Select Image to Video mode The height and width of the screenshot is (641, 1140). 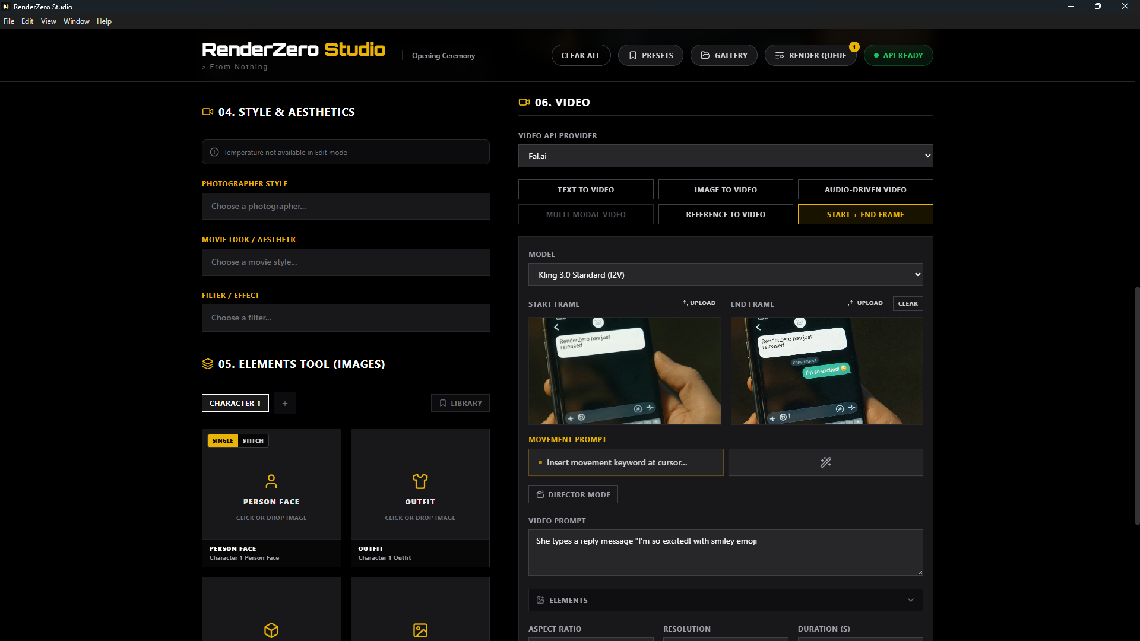pos(725,189)
